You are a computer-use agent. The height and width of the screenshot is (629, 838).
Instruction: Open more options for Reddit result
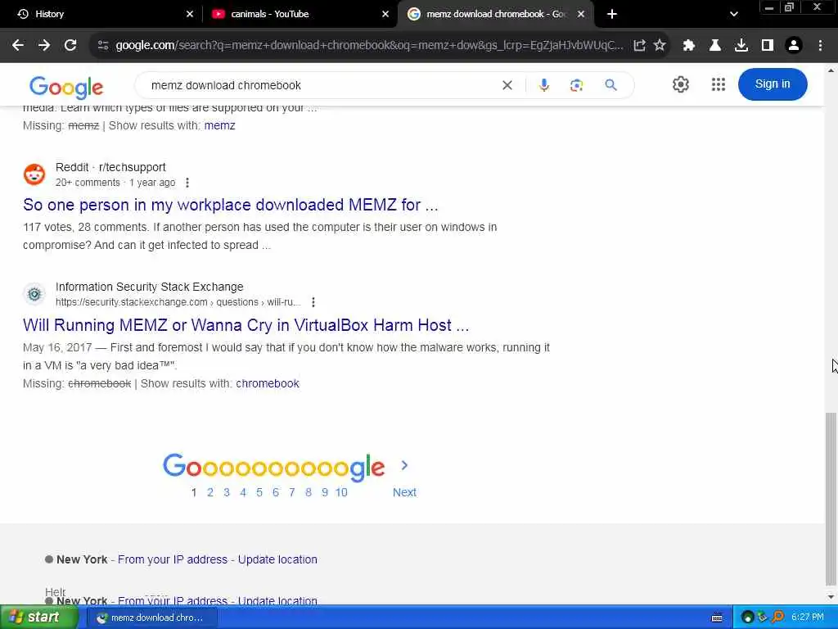click(x=187, y=183)
